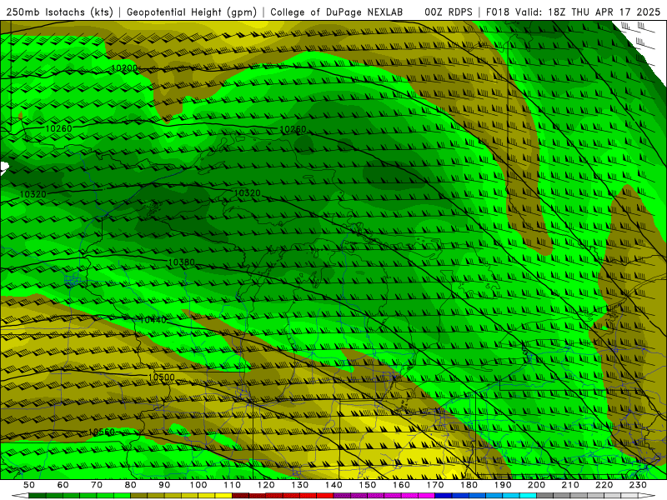Click the "00Z RDPS" model run text

449,12
